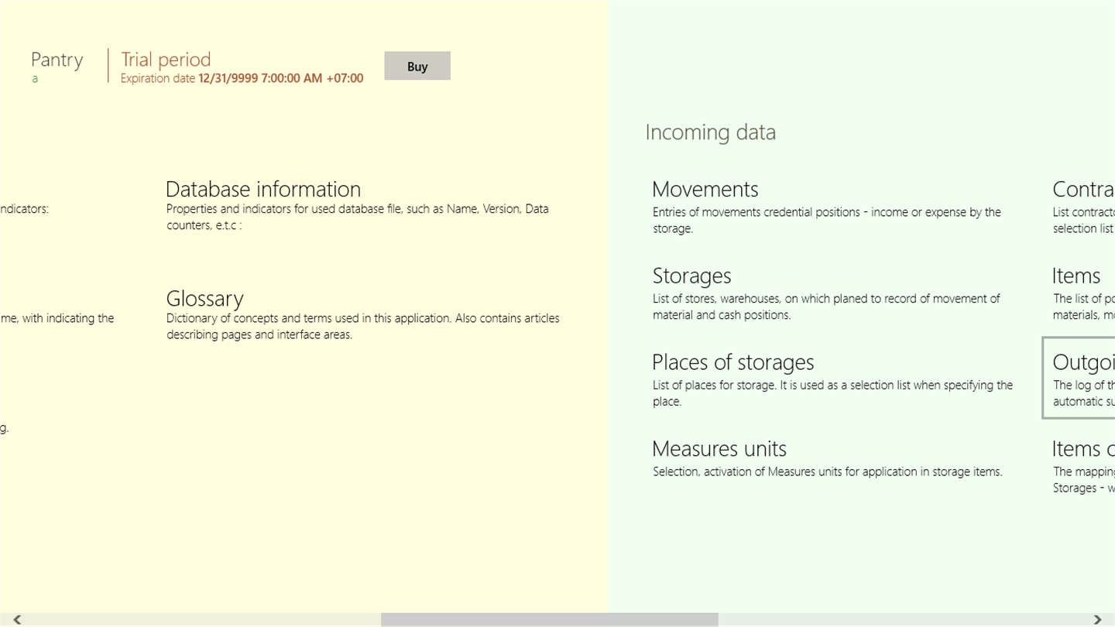Screen dimensions: 1115x627
Task: Click the Trial period heading
Action: pos(166,60)
